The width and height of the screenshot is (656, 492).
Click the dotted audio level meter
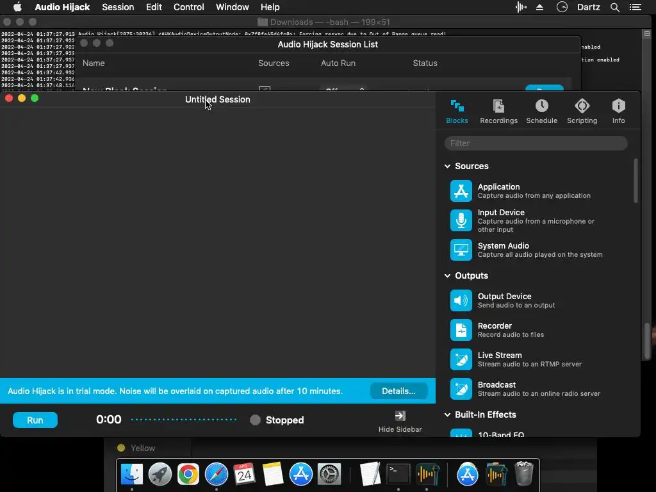(184, 420)
